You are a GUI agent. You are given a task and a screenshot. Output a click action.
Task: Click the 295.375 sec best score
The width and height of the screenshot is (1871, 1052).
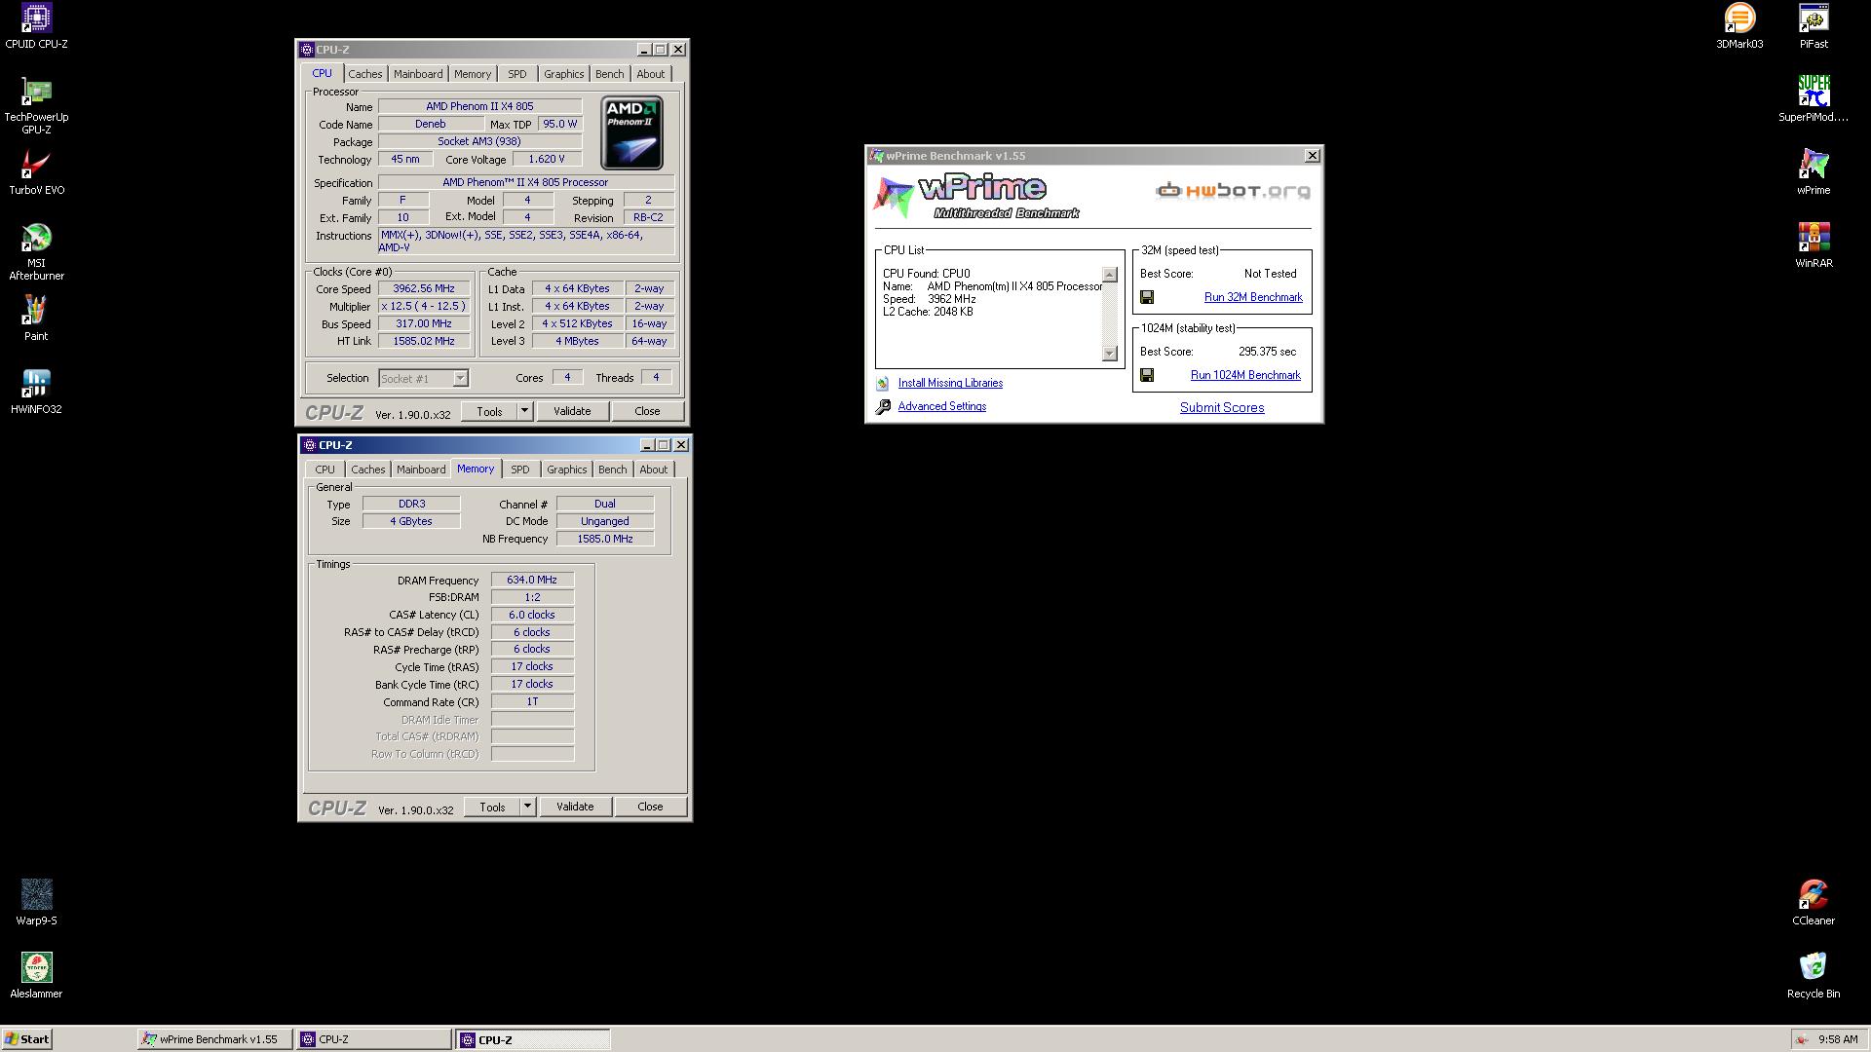click(1267, 352)
